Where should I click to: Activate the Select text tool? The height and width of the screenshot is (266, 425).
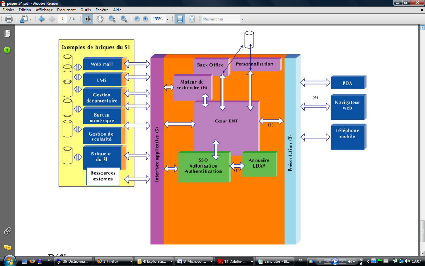(x=88, y=19)
